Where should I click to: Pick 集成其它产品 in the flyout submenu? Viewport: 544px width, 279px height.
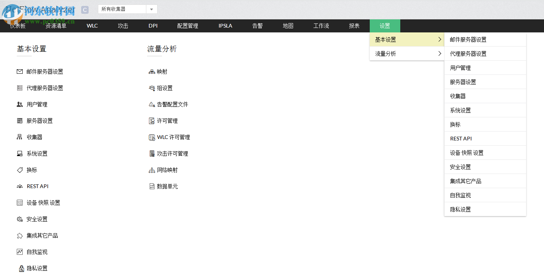[x=485, y=181]
